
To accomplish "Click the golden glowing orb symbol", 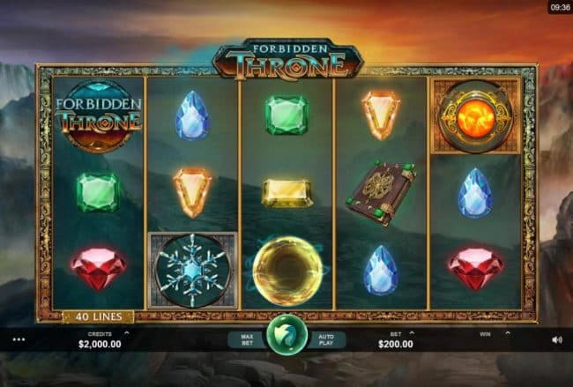I will pos(287,271).
